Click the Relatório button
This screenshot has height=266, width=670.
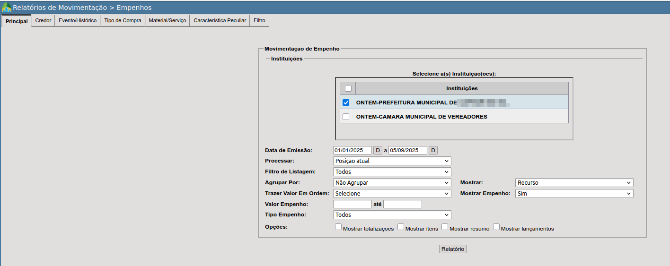[452, 249]
